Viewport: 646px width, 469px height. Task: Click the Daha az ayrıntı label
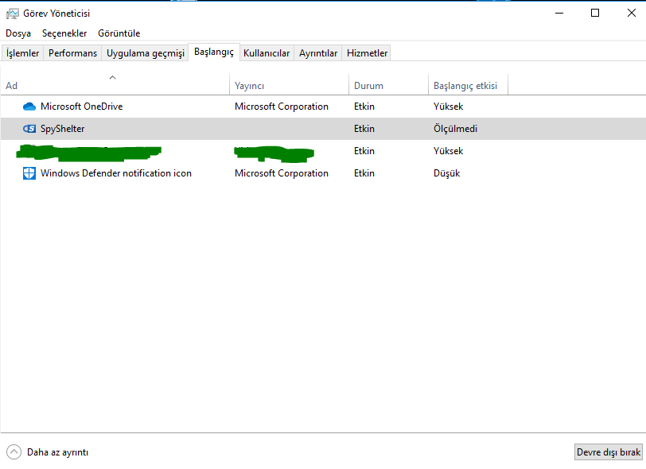(57, 452)
